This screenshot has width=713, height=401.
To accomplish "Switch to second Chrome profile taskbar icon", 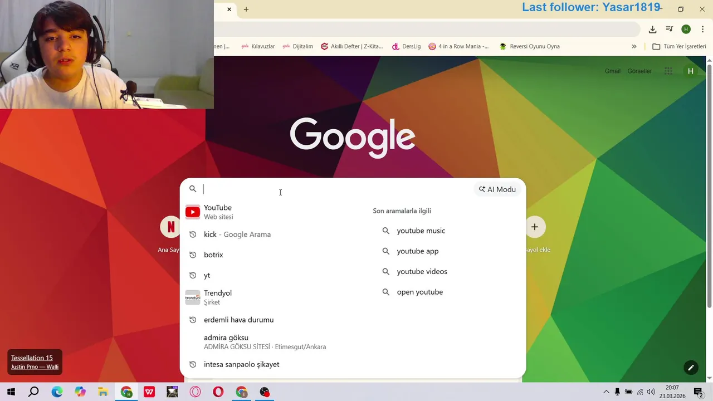I will coord(241,392).
